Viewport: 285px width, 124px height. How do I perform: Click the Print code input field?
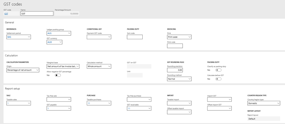pyautogui.click(x=175, y=46)
